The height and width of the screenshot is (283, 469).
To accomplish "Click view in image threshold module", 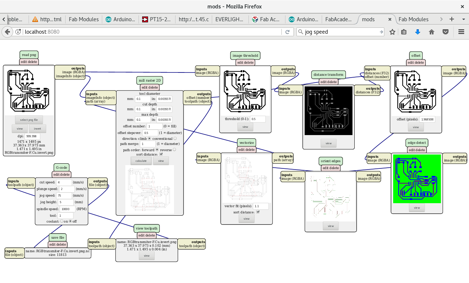I will pyautogui.click(x=245, y=127).
